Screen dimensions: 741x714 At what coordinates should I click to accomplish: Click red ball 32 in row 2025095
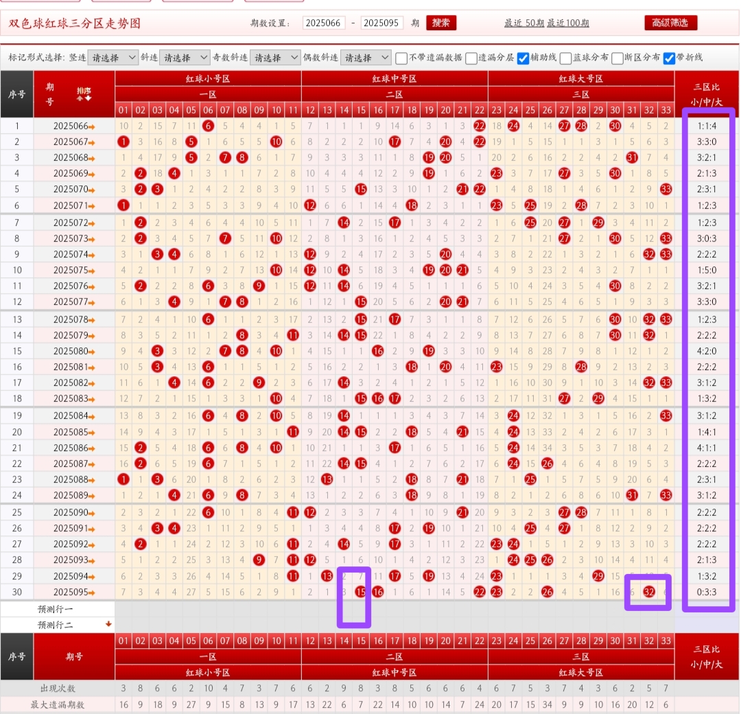tap(648, 592)
